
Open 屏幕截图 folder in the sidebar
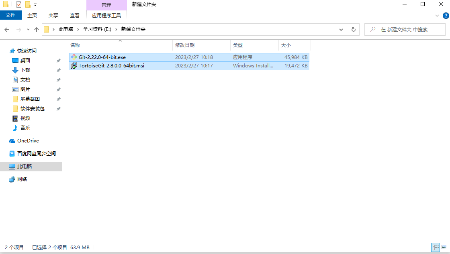30,99
